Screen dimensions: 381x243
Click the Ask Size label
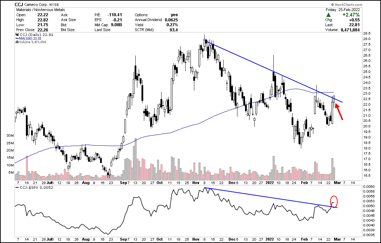[x=69, y=20]
